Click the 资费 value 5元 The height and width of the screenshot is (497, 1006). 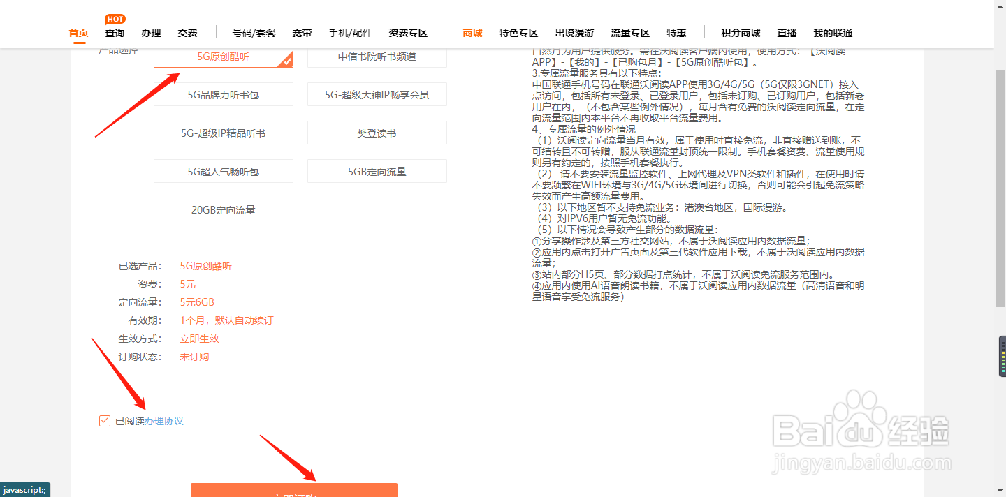(188, 284)
